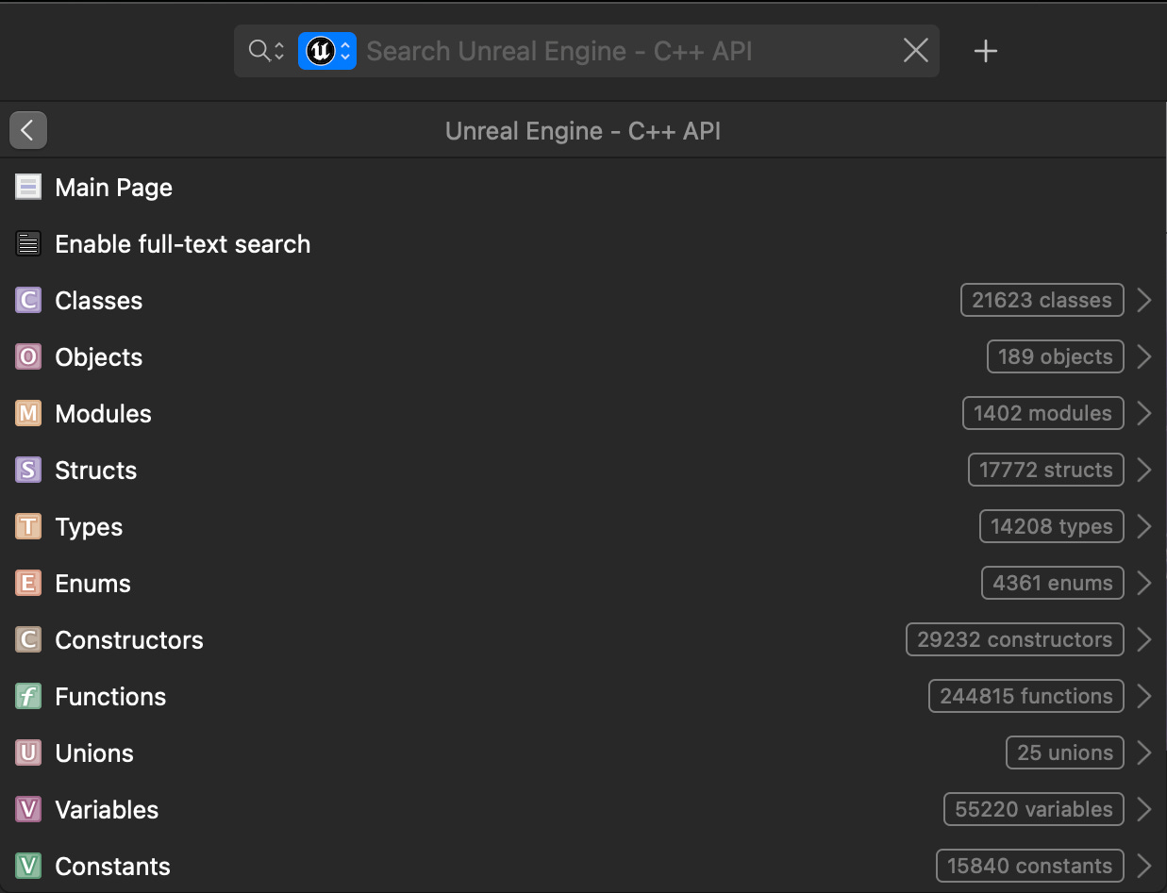Screen dimensions: 1167x893
Task: Click the O Objects icon
Action: pos(28,357)
